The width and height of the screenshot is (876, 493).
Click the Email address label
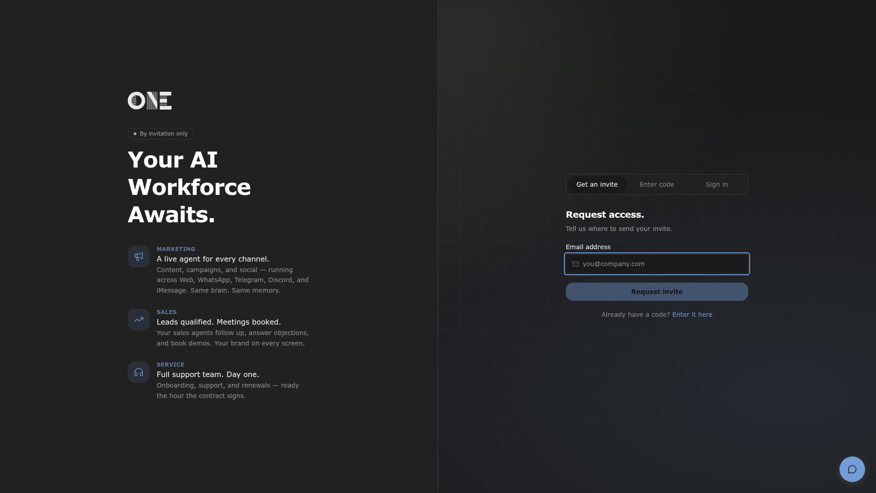[x=588, y=247]
